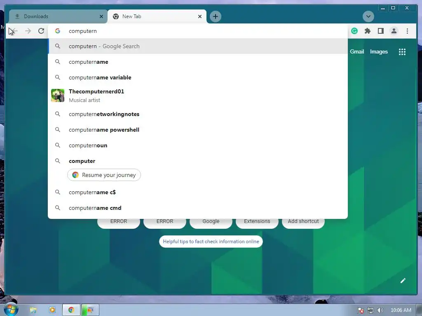Image resolution: width=422 pixels, height=316 pixels.
Task: Select 'computern - Google Search' suggestion
Action: coord(198,46)
